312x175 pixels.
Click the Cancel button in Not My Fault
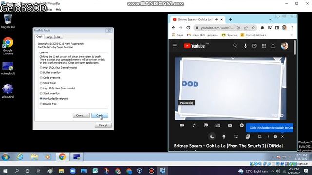coord(103,125)
